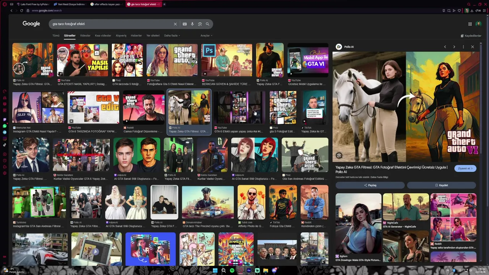Screen dimensions: 489x275
Task: Open a new browser tab
Action: pos(164,4)
